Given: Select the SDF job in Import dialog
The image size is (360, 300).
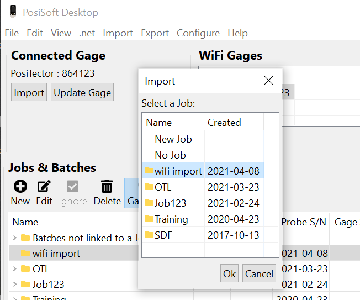Looking at the screenshot, I should (163, 235).
